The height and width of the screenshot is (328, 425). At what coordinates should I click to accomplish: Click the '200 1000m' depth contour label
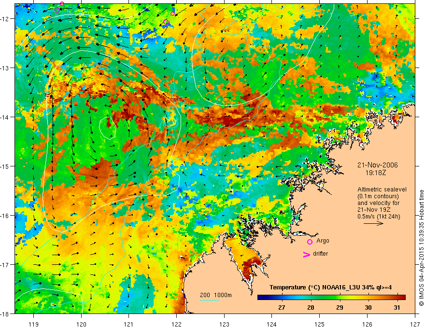coord(216,295)
